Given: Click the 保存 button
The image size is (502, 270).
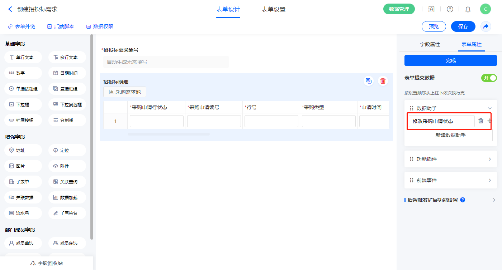Looking at the screenshot, I should click(463, 26).
